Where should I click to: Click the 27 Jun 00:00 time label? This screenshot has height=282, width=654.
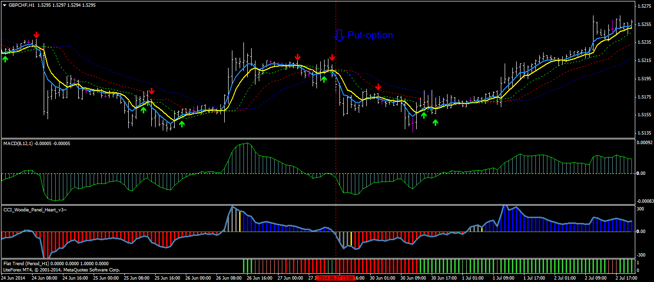click(x=290, y=278)
